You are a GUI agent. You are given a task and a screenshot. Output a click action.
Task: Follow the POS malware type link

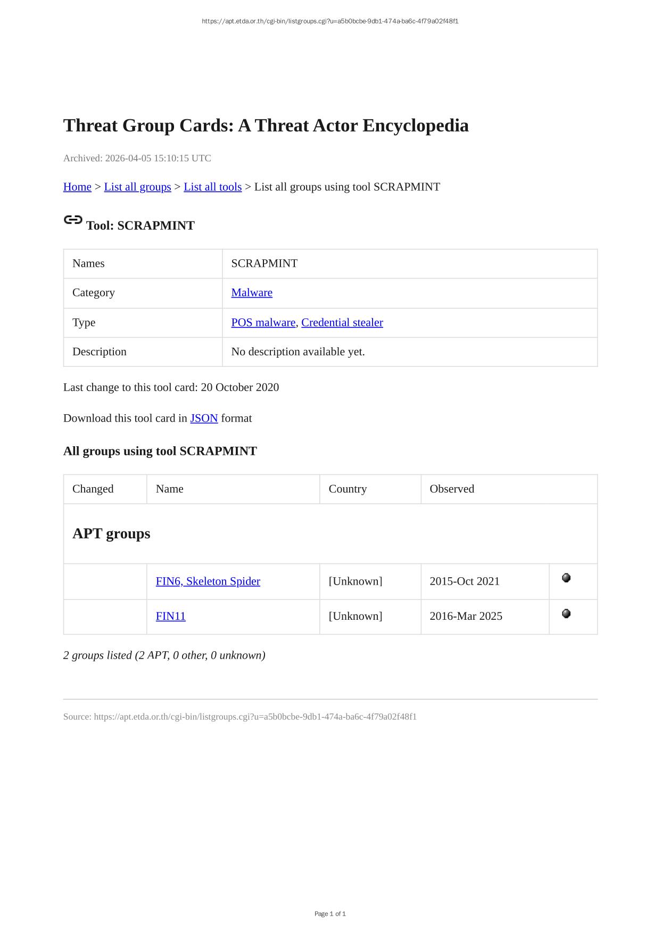point(263,323)
